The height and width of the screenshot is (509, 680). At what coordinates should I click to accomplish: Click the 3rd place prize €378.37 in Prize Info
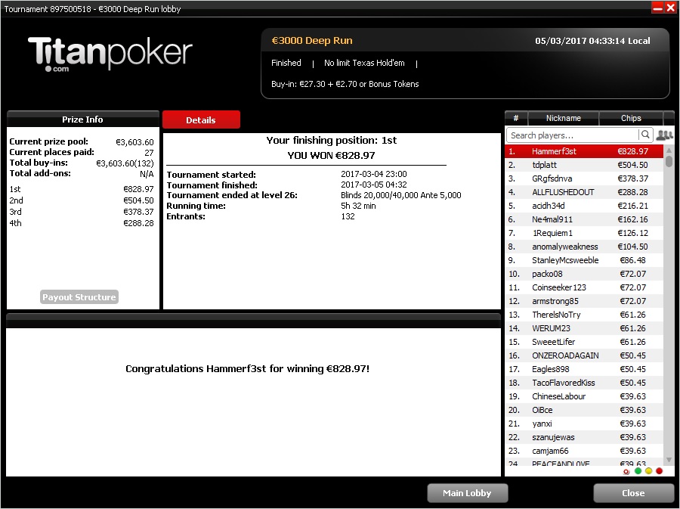coord(138,212)
